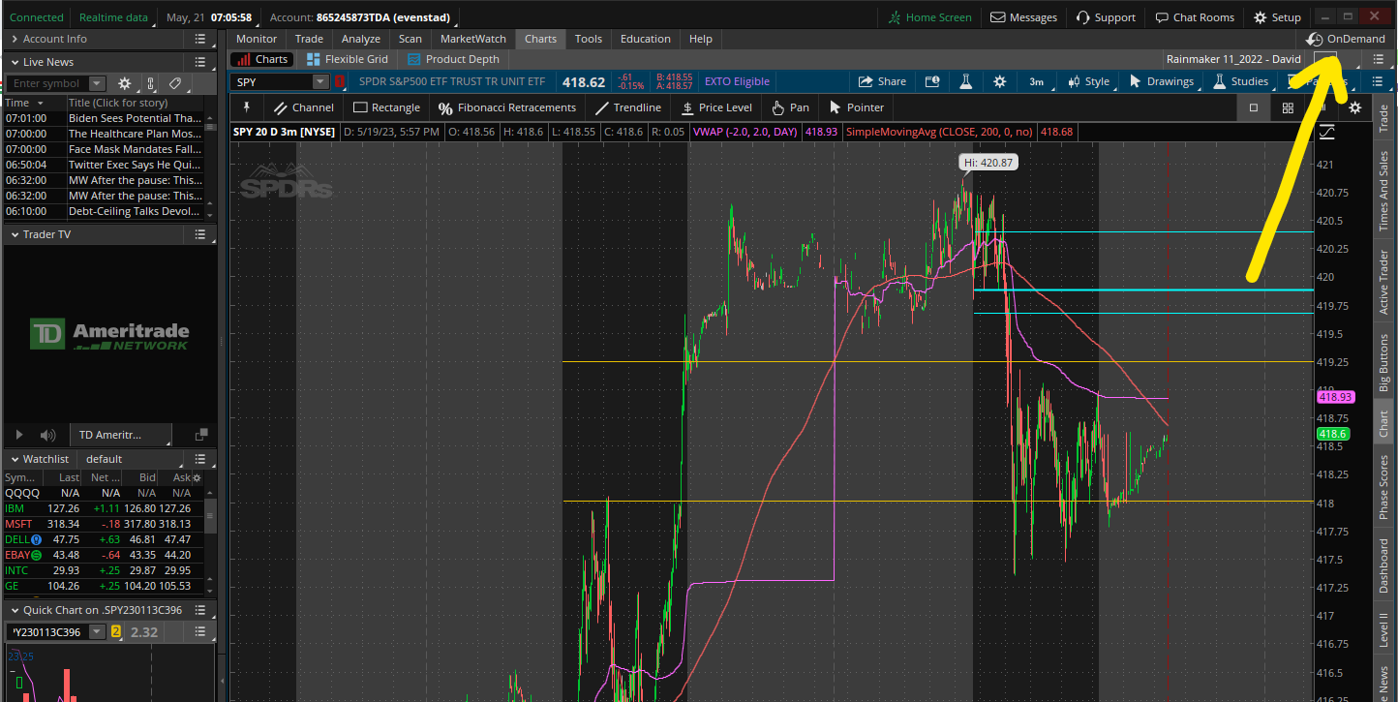
Task: Mute the Trader TV volume
Action: tap(48, 435)
